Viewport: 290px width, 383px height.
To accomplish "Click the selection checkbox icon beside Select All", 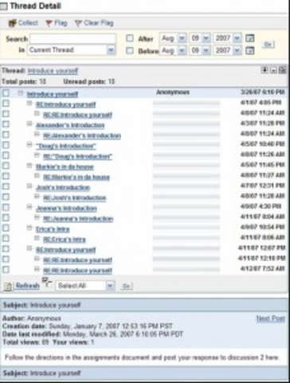I will [47, 282].
